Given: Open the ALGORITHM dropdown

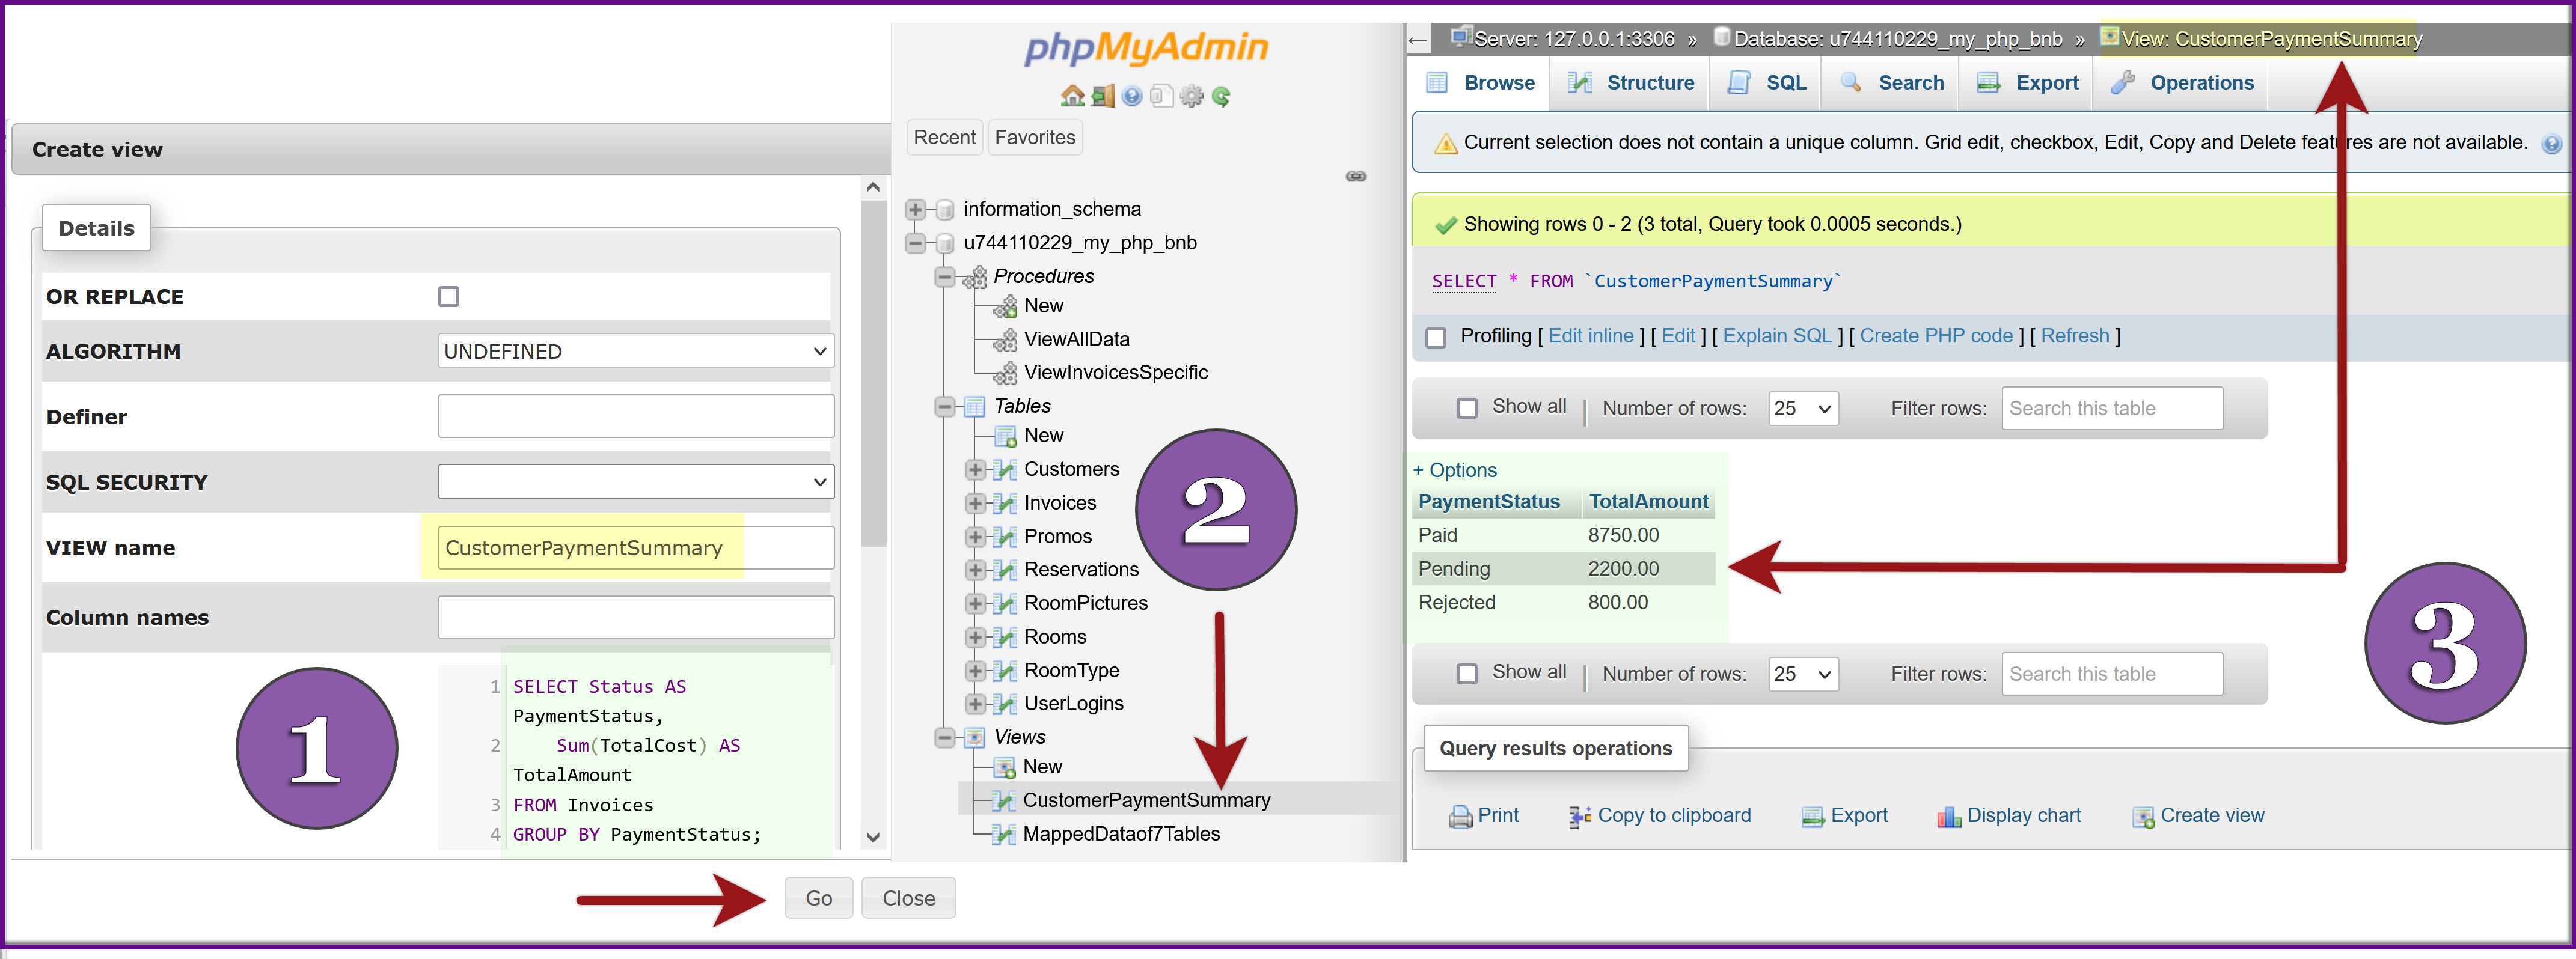Looking at the screenshot, I should pyautogui.click(x=636, y=351).
